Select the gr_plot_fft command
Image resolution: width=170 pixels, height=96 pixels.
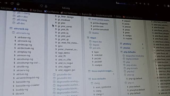click(63, 30)
